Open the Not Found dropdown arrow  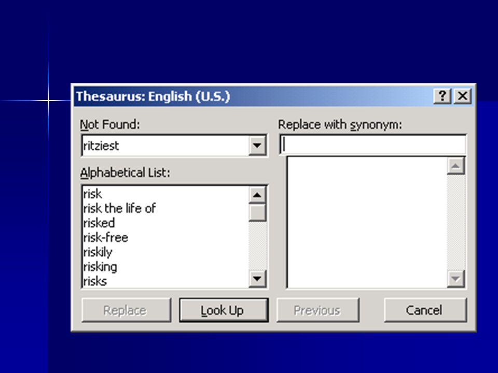(257, 145)
